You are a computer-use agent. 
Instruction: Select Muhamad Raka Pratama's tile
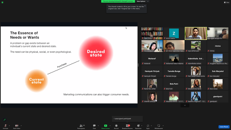pos(174,58)
